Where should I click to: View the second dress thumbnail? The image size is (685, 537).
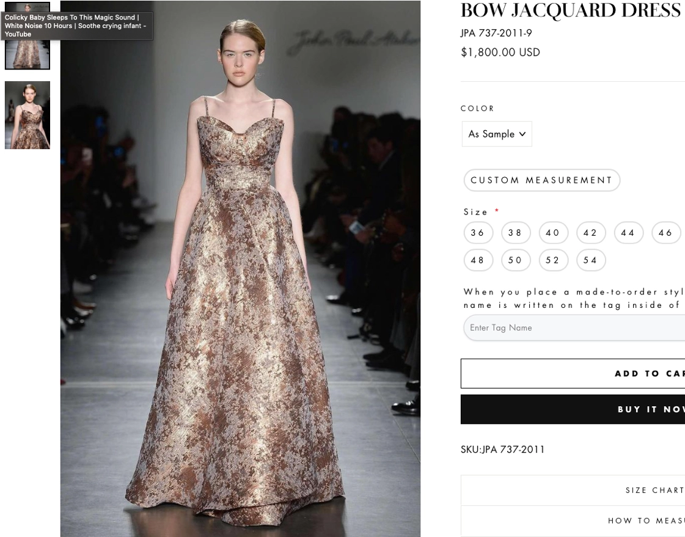pyautogui.click(x=27, y=115)
